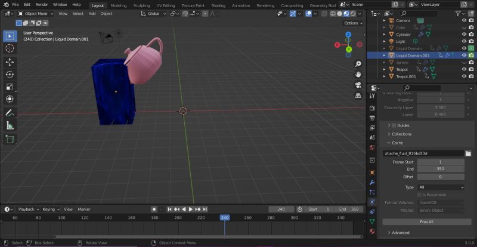Open the Object Mode dropdown

pos(36,14)
